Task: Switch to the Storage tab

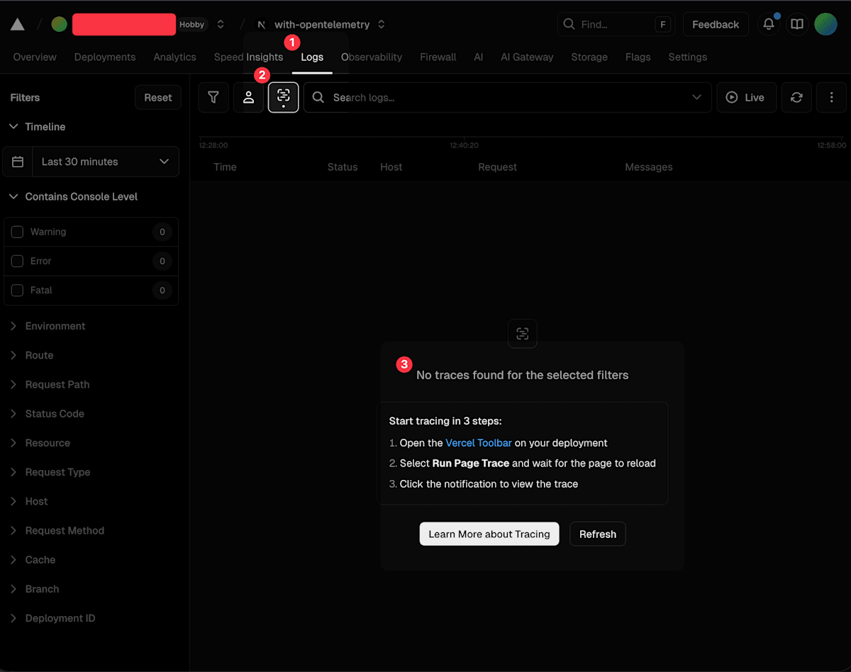Action: pos(589,57)
